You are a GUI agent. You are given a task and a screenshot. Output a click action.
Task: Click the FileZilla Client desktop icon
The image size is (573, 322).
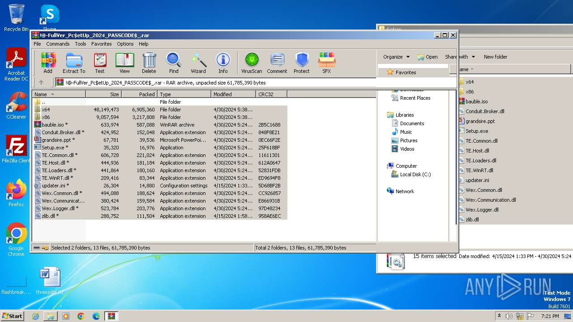click(16, 149)
